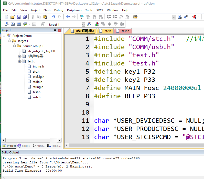Build target files with the Build icon
This screenshot has width=204, height=179.
coord(13,24)
